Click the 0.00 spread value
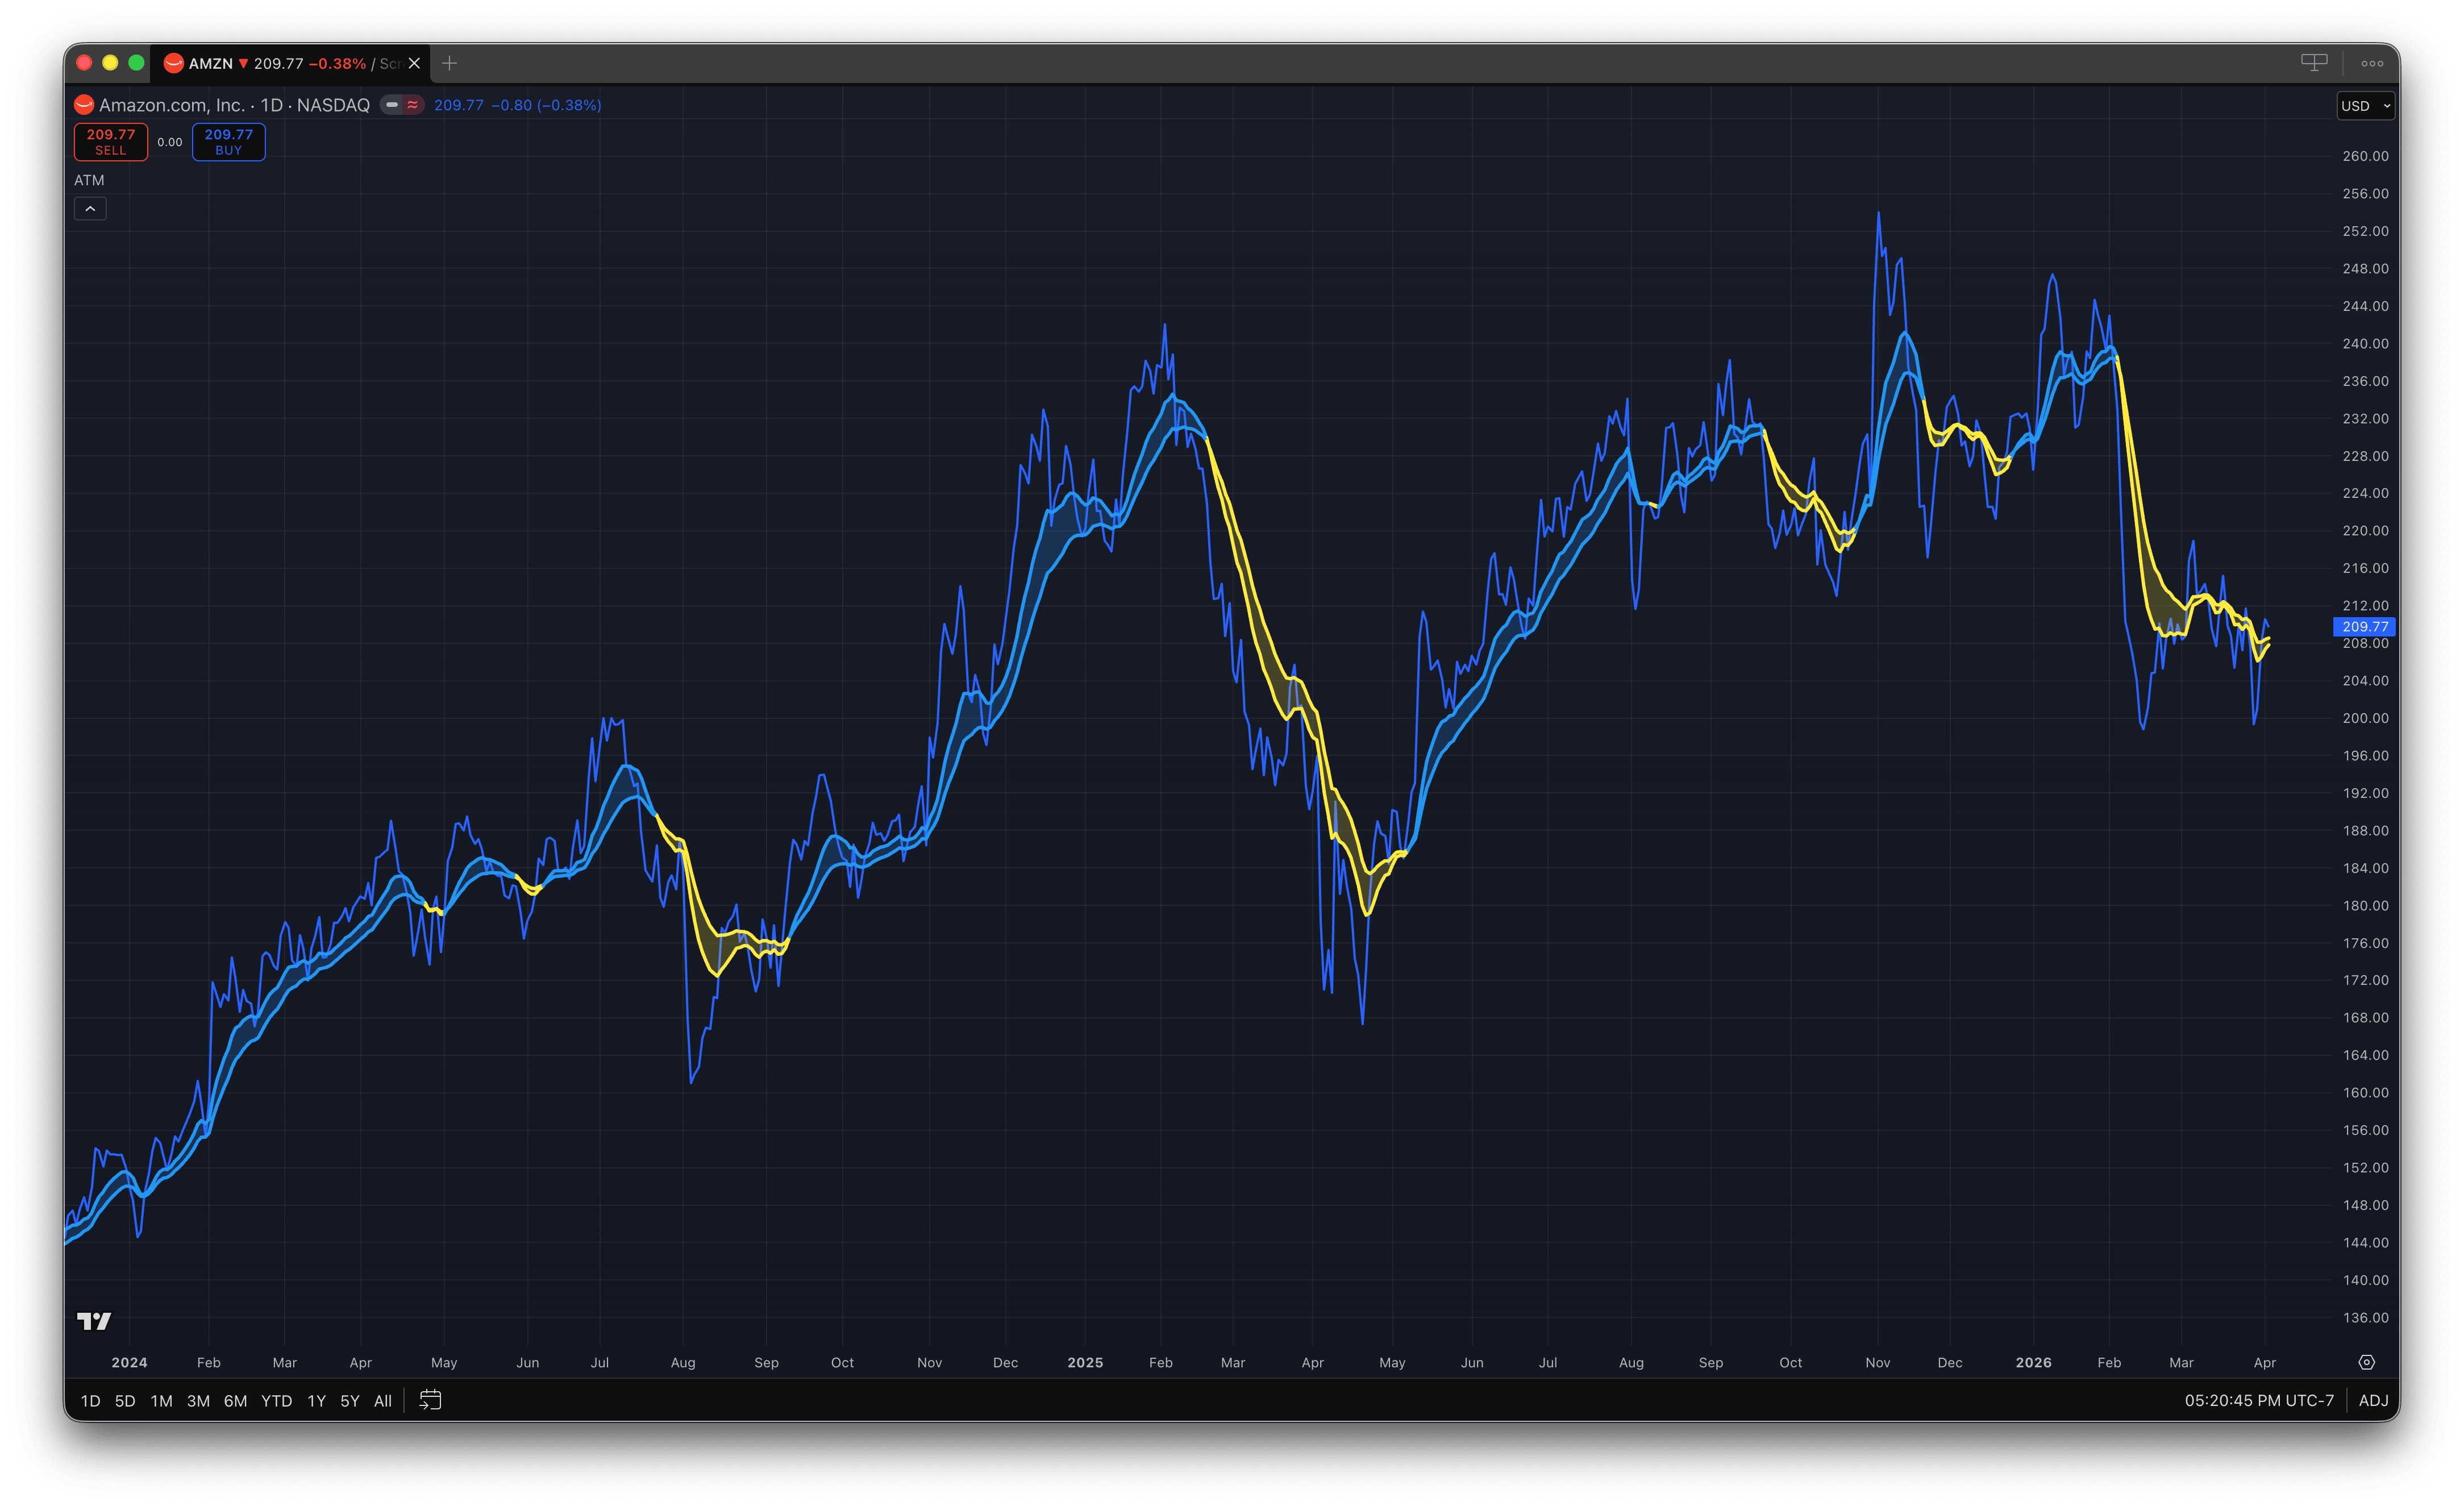The height and width of the screenshot is (1506, 2464). pos(170,142)
